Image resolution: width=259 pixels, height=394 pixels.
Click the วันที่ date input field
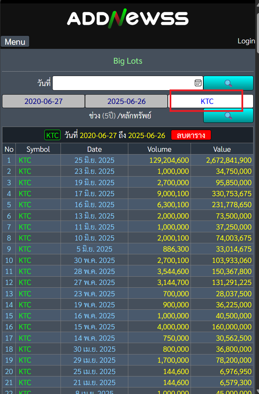128,83
